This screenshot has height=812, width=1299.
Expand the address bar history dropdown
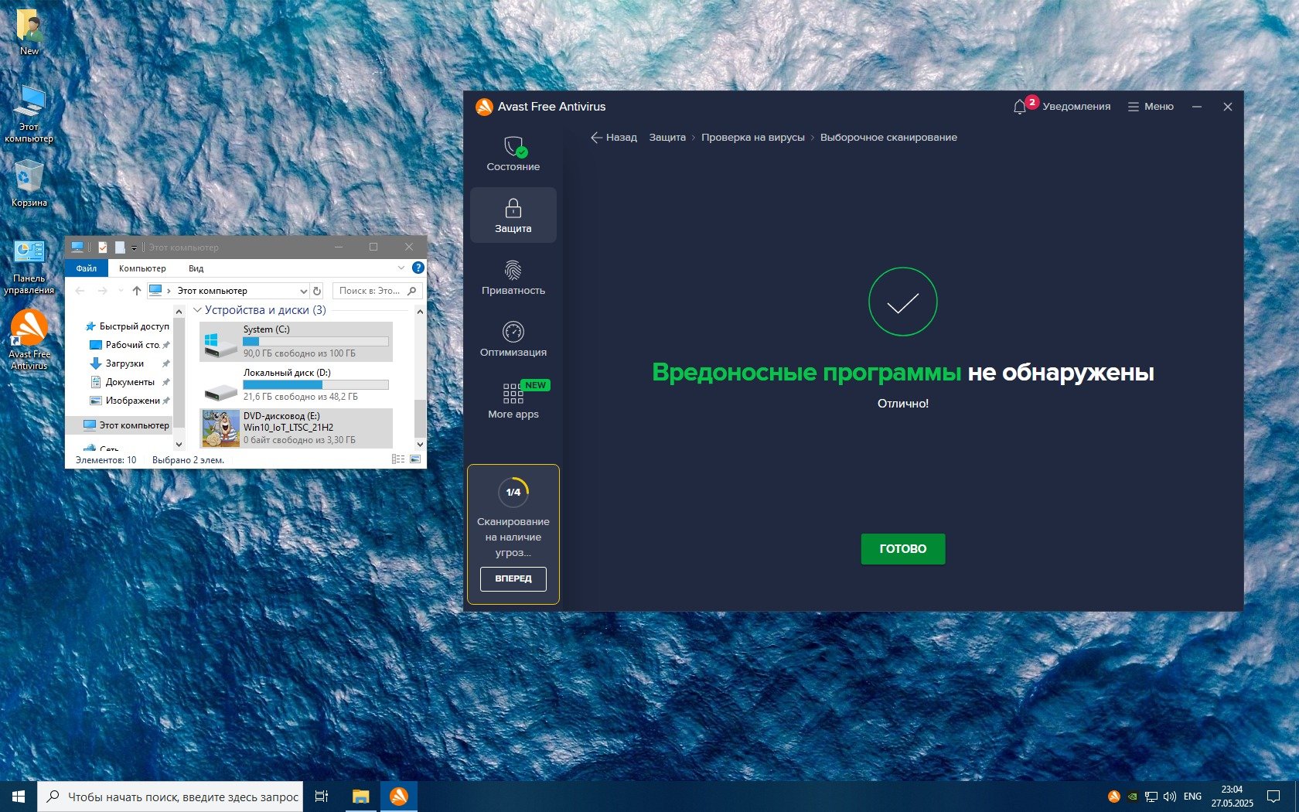[303, 291]
